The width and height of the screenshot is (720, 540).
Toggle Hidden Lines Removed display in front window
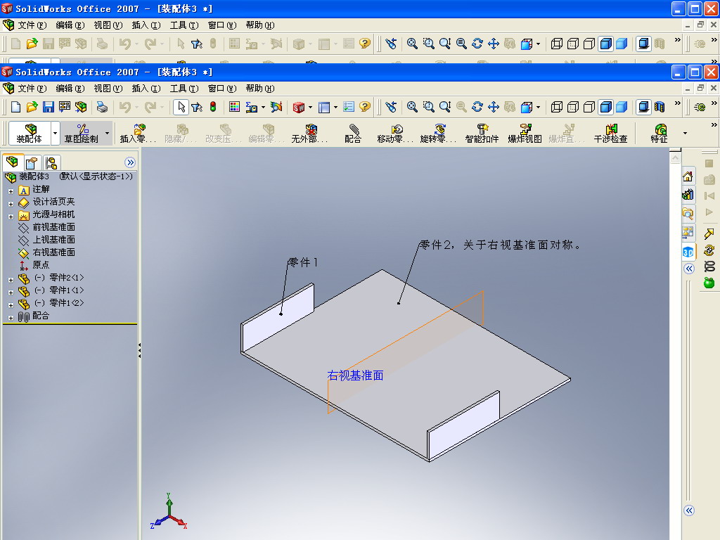(589, 107)
